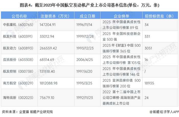The width and height of the screenshot is (179, 117).
Task: Click the 注册资本（万元） column header
Action: [x=55, y=16]
